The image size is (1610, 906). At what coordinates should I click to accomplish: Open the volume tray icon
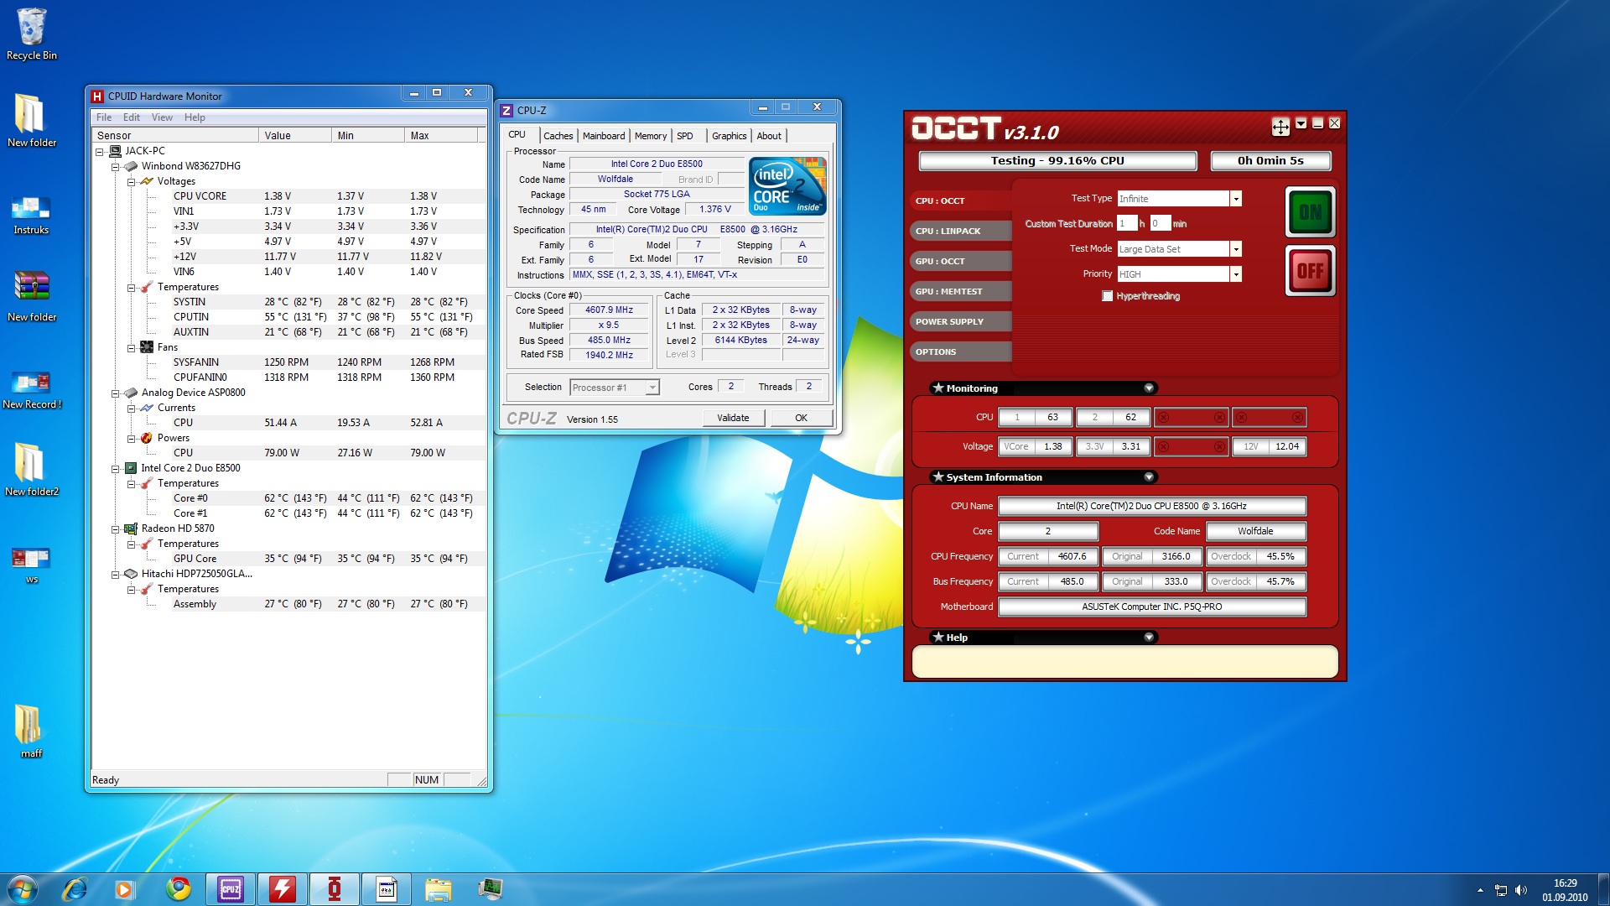[x=1521, y=890]
